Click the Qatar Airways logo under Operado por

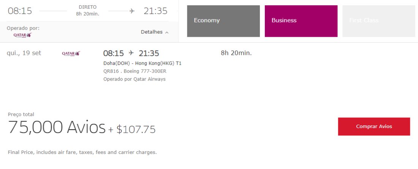coord(23,35)
